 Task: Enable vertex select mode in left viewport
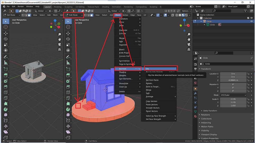(23, 15)
